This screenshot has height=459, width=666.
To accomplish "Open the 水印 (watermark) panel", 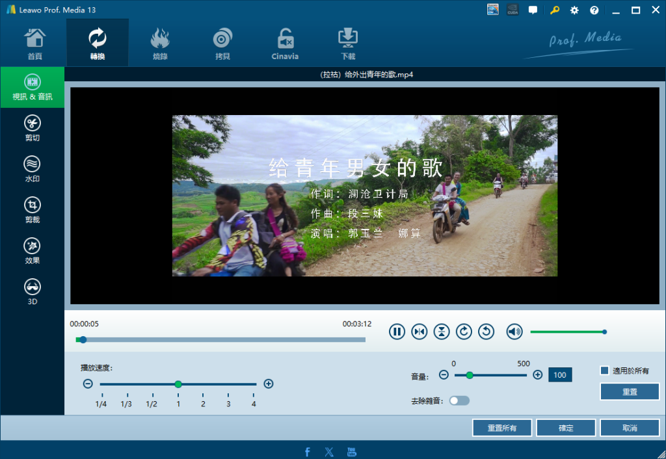I will [x=33, y=168].
